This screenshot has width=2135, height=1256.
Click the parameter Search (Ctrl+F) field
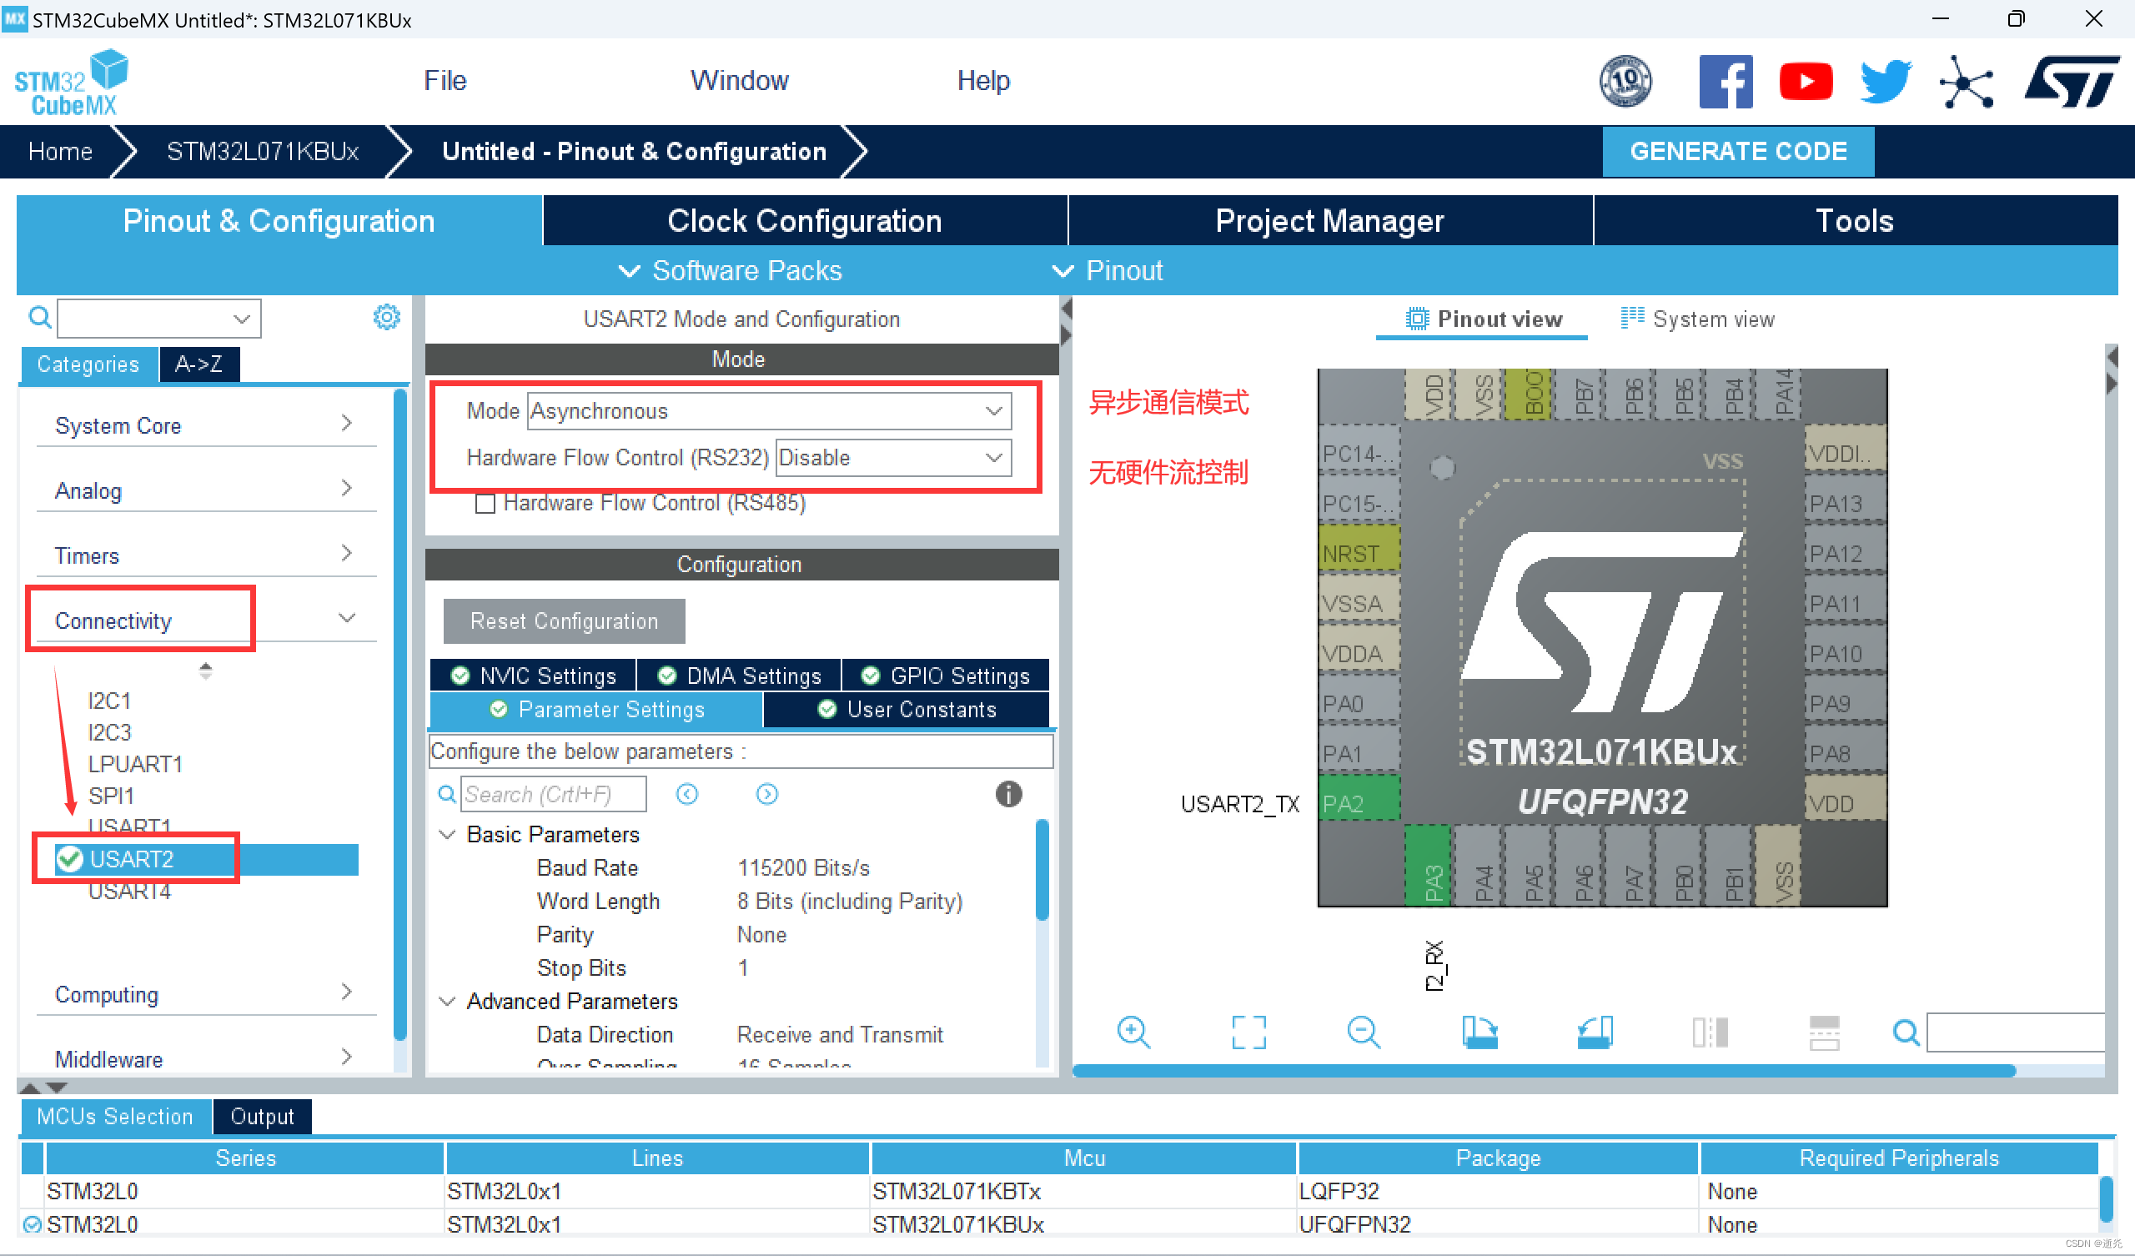point(553,794)
